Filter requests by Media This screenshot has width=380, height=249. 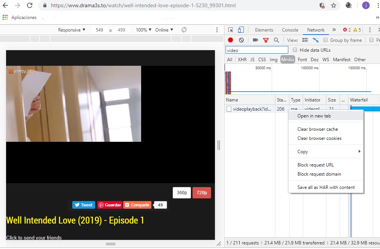point(288,60)
